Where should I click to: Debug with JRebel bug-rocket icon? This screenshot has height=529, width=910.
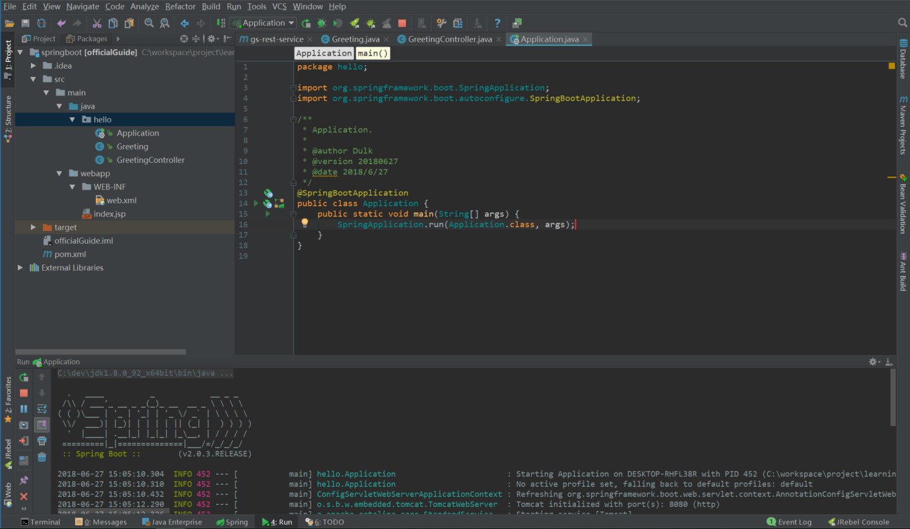(x=370, y=23)
